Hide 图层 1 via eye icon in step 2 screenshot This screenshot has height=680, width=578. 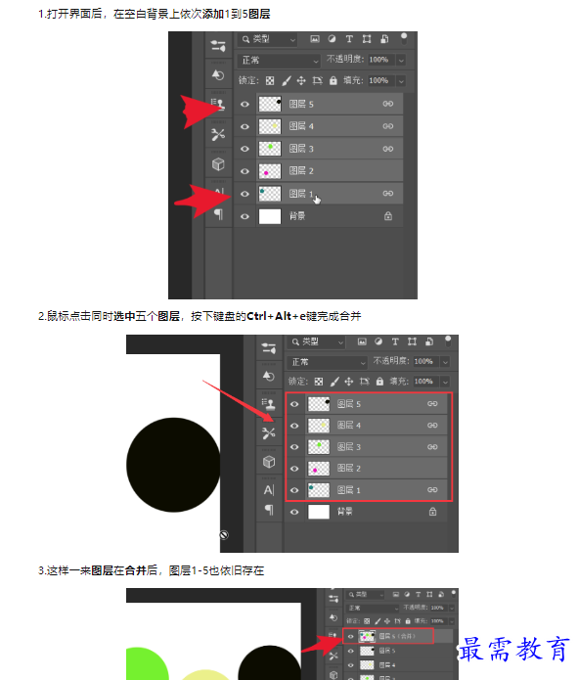pos(294,490)
